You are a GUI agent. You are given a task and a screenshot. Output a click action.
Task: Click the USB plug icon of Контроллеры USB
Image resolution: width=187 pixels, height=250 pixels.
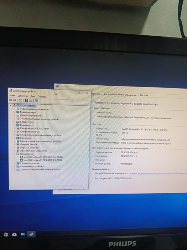18,131
